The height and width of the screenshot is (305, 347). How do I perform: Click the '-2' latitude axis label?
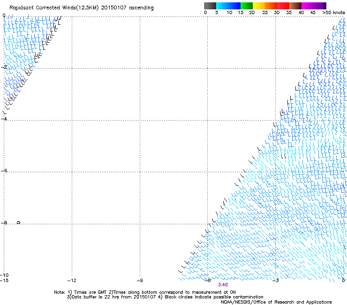4,67
